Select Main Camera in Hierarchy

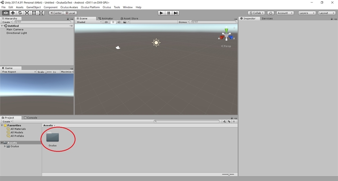click(15, 29)
